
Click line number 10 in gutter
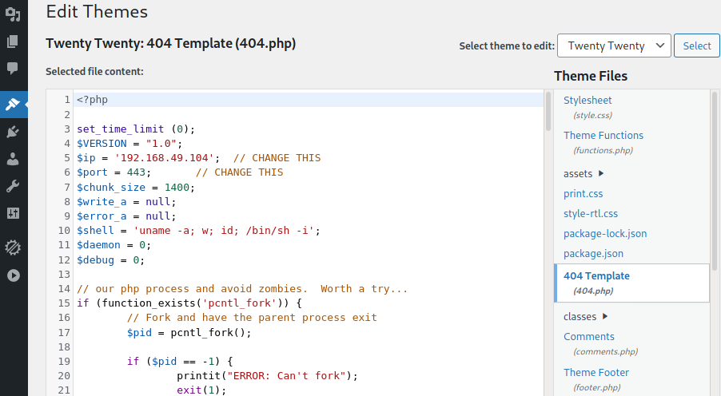pos(64,231)
